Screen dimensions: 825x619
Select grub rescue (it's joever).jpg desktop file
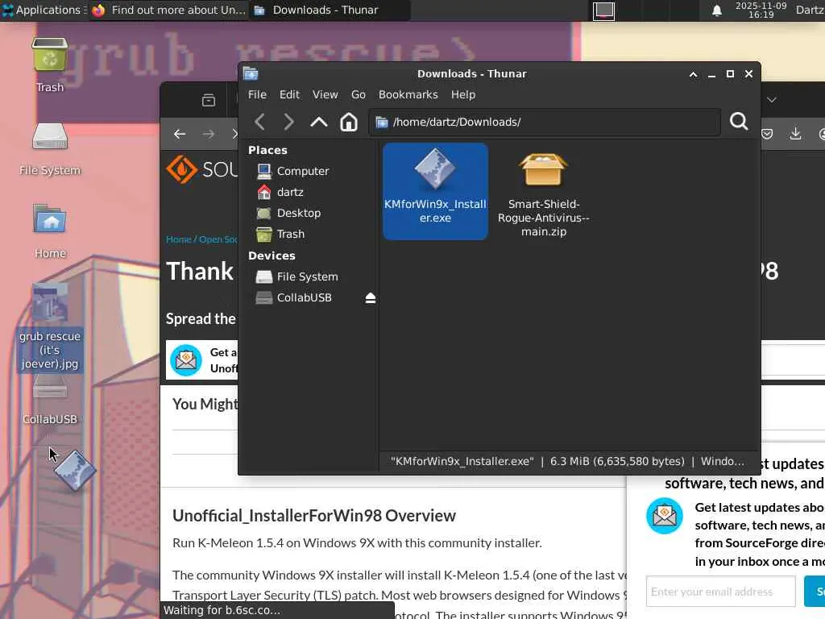click(49, 327)
